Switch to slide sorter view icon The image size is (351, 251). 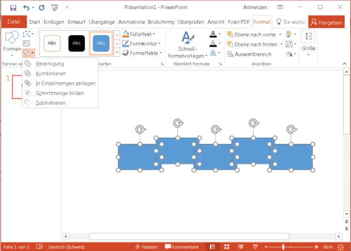point(227,247)
